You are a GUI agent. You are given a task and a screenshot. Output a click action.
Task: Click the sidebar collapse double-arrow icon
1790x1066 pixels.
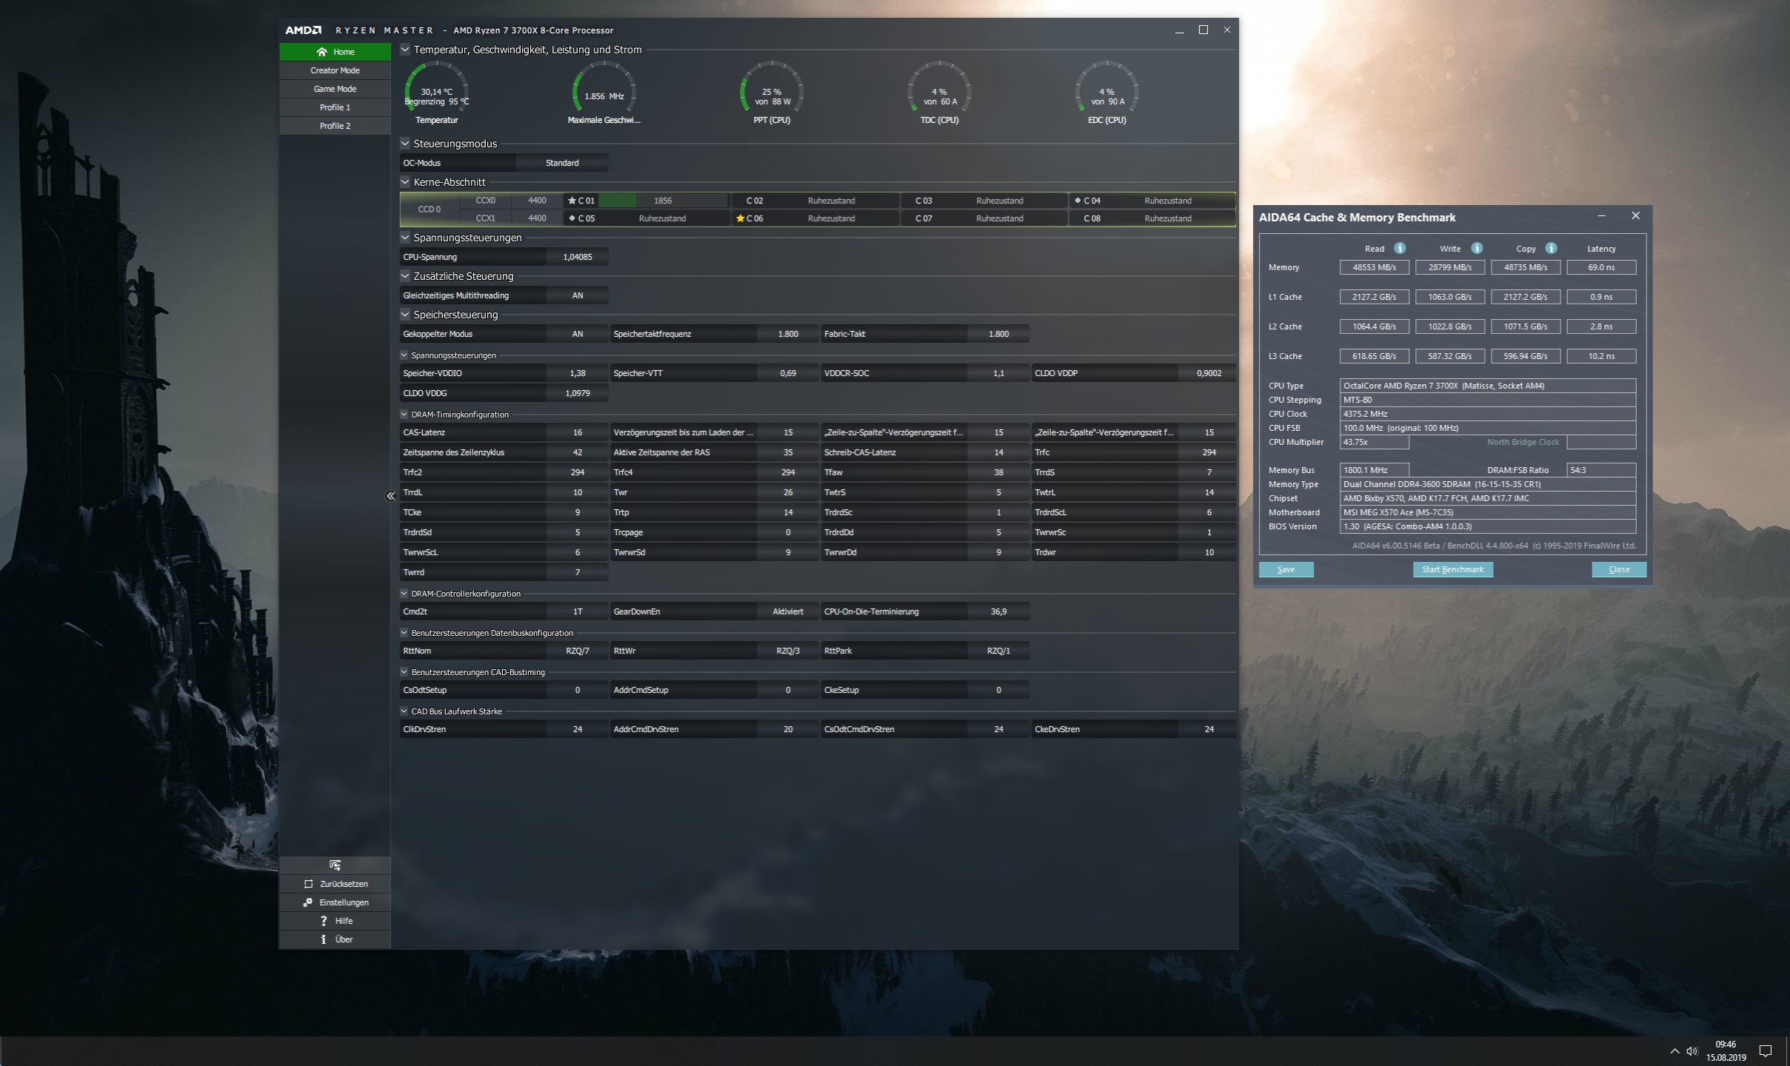pyautogui.click(x=390, y=496)
